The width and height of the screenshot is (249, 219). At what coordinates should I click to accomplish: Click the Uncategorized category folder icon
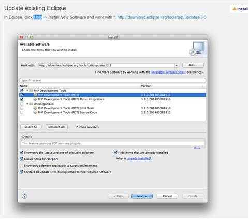point(31,104)
